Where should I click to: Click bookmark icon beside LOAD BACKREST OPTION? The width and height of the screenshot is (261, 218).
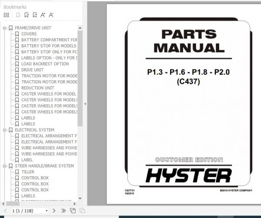coord(17,64)
